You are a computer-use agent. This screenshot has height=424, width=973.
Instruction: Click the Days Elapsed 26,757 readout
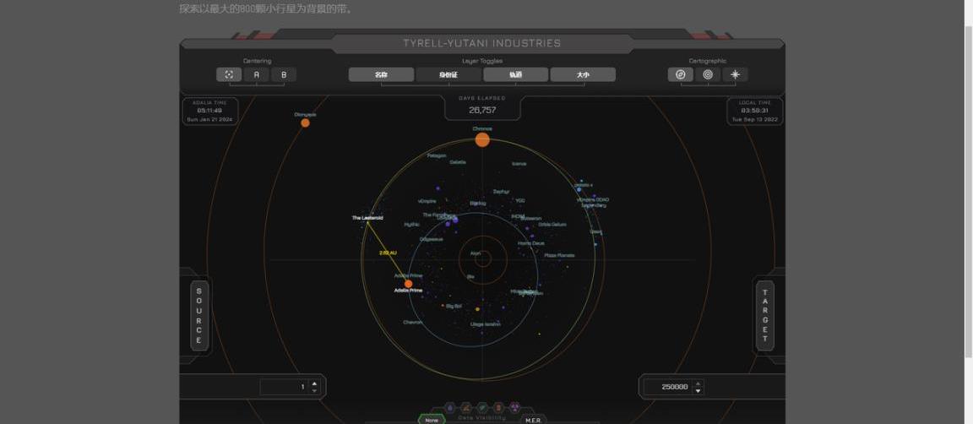click(x=482, y=110)
